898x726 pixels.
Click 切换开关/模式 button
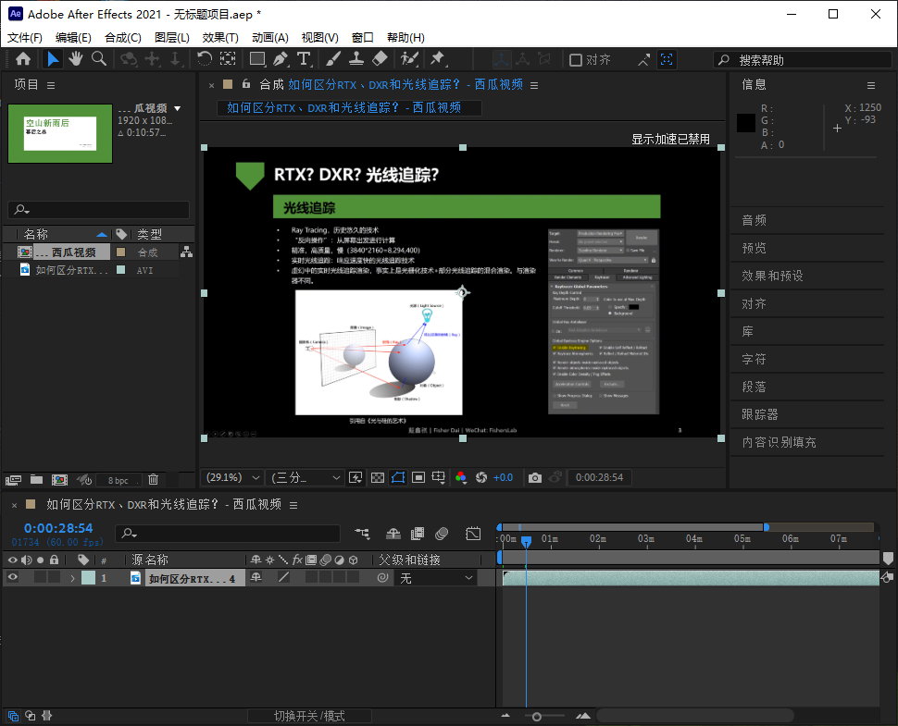pos(309,716)
